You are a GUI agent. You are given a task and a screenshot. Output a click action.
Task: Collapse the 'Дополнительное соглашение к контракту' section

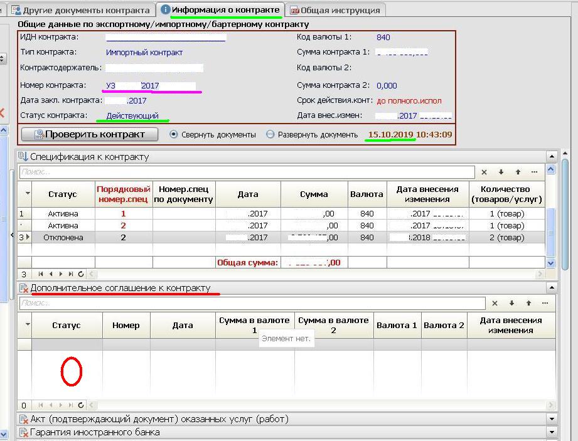551,288
